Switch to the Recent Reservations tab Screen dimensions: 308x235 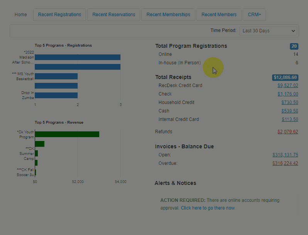click(x=114, y=15)
